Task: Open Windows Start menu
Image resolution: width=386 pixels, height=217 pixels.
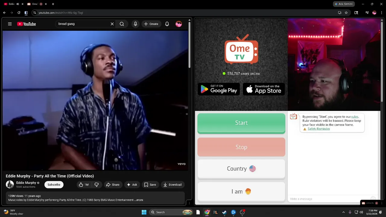Action: (x=144, y=212)
